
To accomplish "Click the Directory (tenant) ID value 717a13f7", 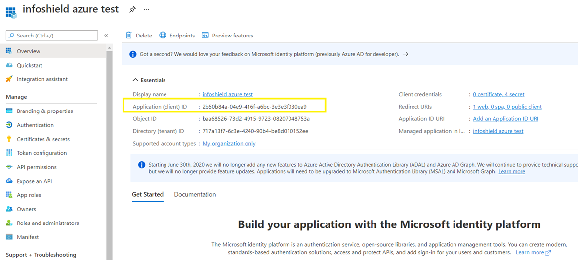I will (255, 131).
